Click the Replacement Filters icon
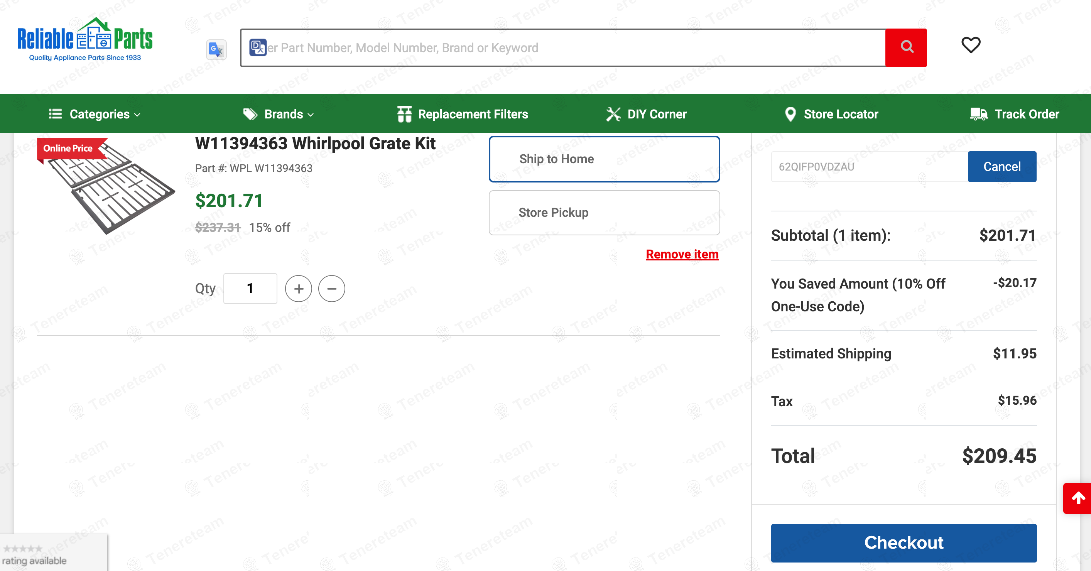The width and height of the screenshot is (1091, 571). [x=404, y=114]
